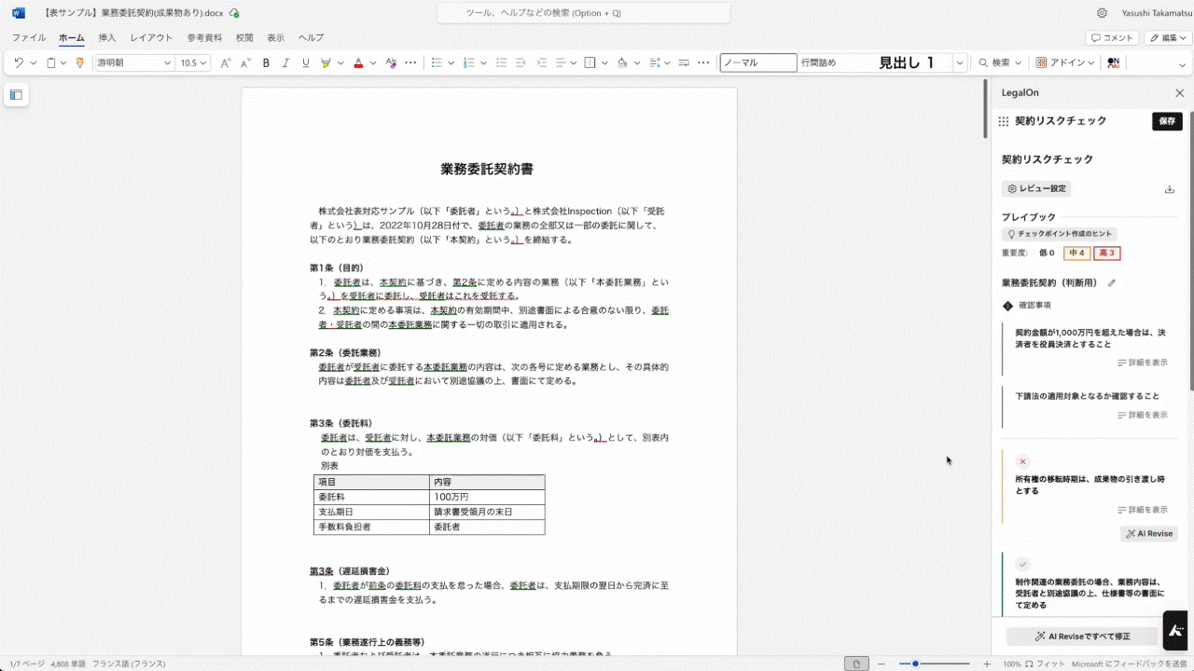
Task: Click the pencil icon beside 業務委託契約（判断用）
Action: coord(1112,283)
